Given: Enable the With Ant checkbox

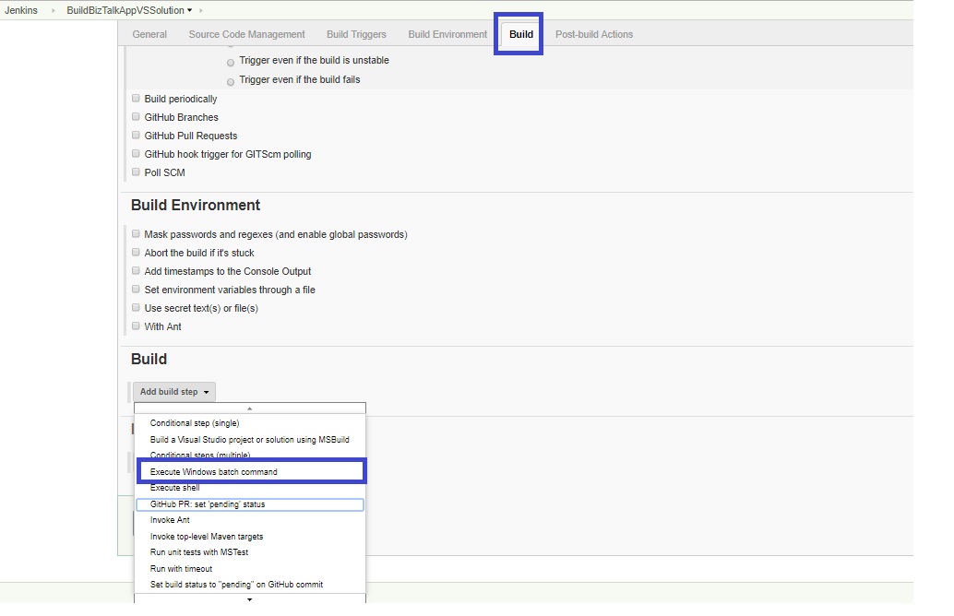Looking at the screenshot, I should [x=136, y=326].
